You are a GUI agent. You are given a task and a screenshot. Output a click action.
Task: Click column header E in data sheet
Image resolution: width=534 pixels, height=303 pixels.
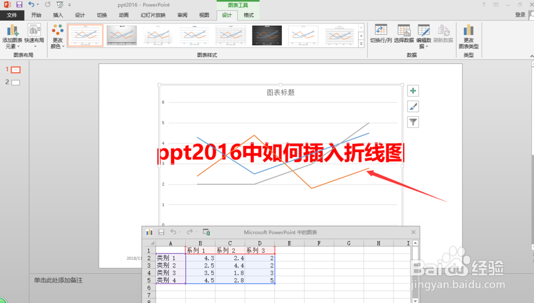pos(289,243)
